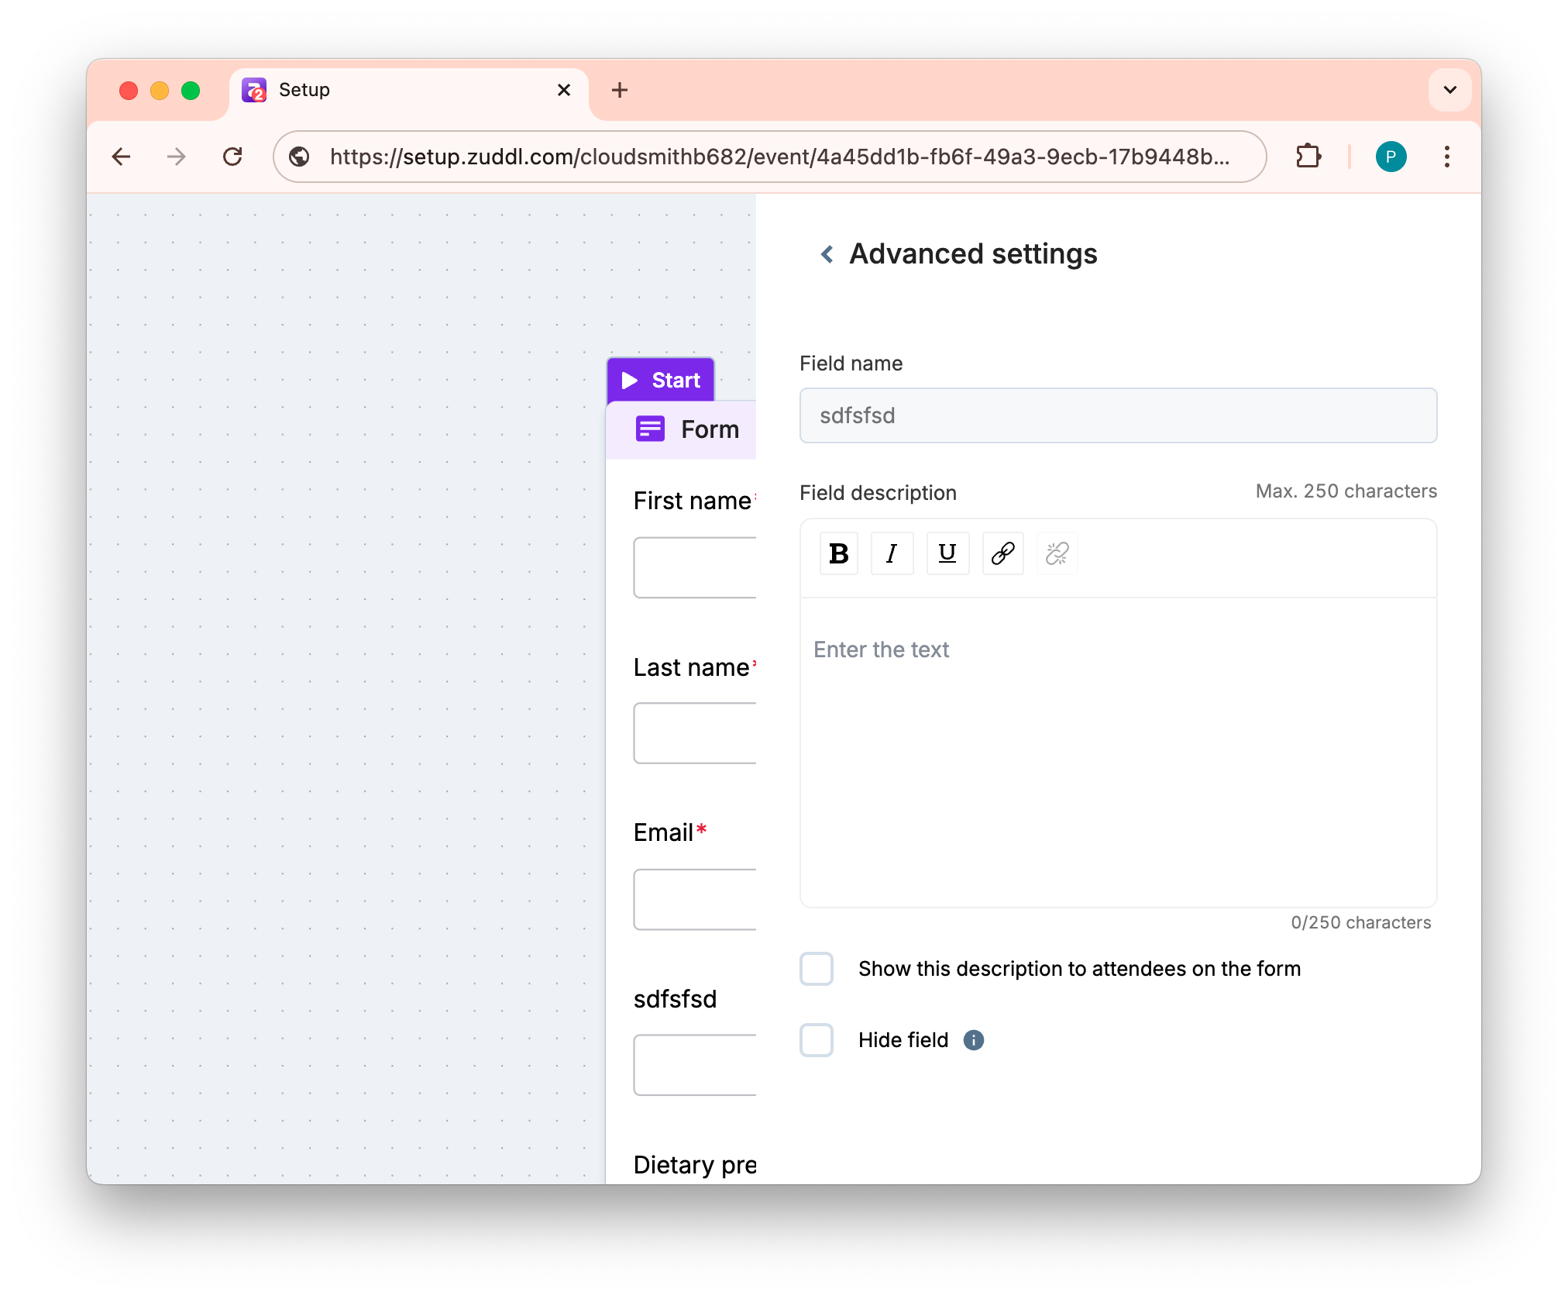1568x1299 pixels.
Task: Click the Bold formatting icon
Action: click(x=838, y=553)
